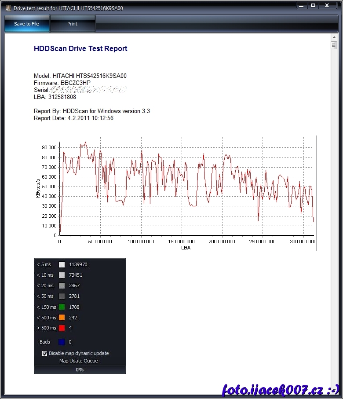Toggle Disable map dynamic update checkbox
Image resolution: width=343 pixels, height=399 pixels.
pos(44,353)
